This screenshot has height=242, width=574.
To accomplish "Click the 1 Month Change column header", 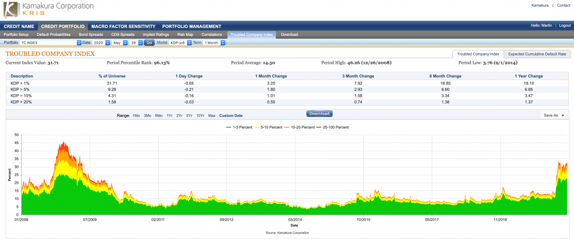I will (x=271, y=76).
